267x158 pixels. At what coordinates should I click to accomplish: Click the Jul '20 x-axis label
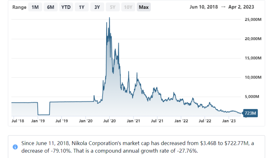(x=109, y=121)
